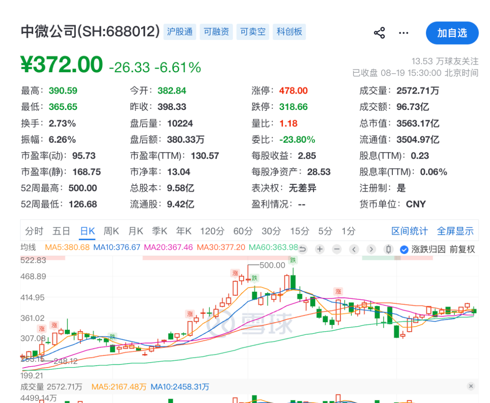Click the 中微公司(SH:688012) title

click(90, 32)
